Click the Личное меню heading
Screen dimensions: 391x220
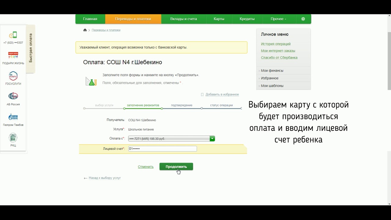(275, 34)
